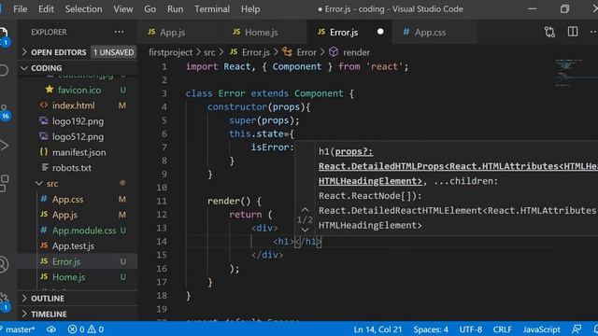Click Error.js in the breadcrumb
598x336 pixels.
point(250,52)
